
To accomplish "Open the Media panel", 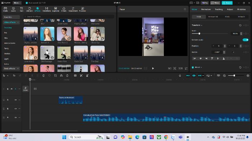I will [5, 9].
